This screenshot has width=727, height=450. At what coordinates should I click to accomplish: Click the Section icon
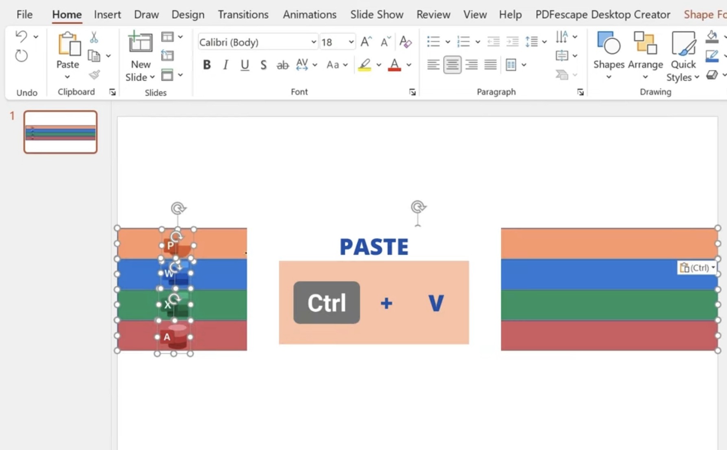click(167, 75)
